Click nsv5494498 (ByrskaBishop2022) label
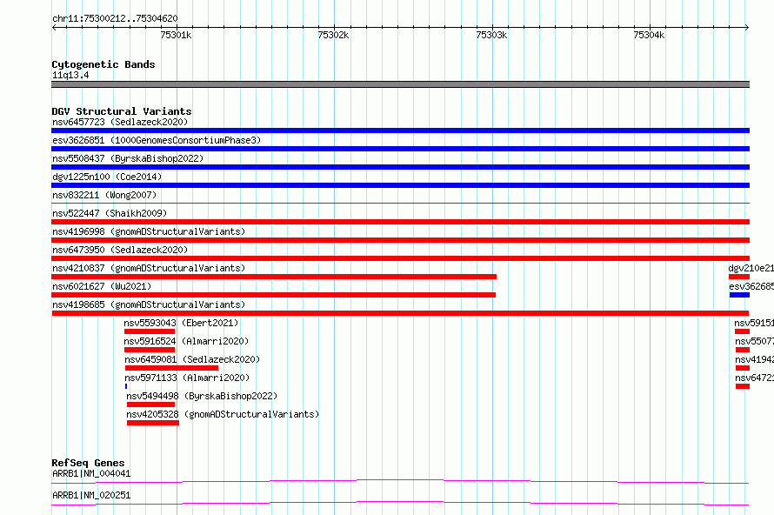The image size is (774, 515). [202, 396]
